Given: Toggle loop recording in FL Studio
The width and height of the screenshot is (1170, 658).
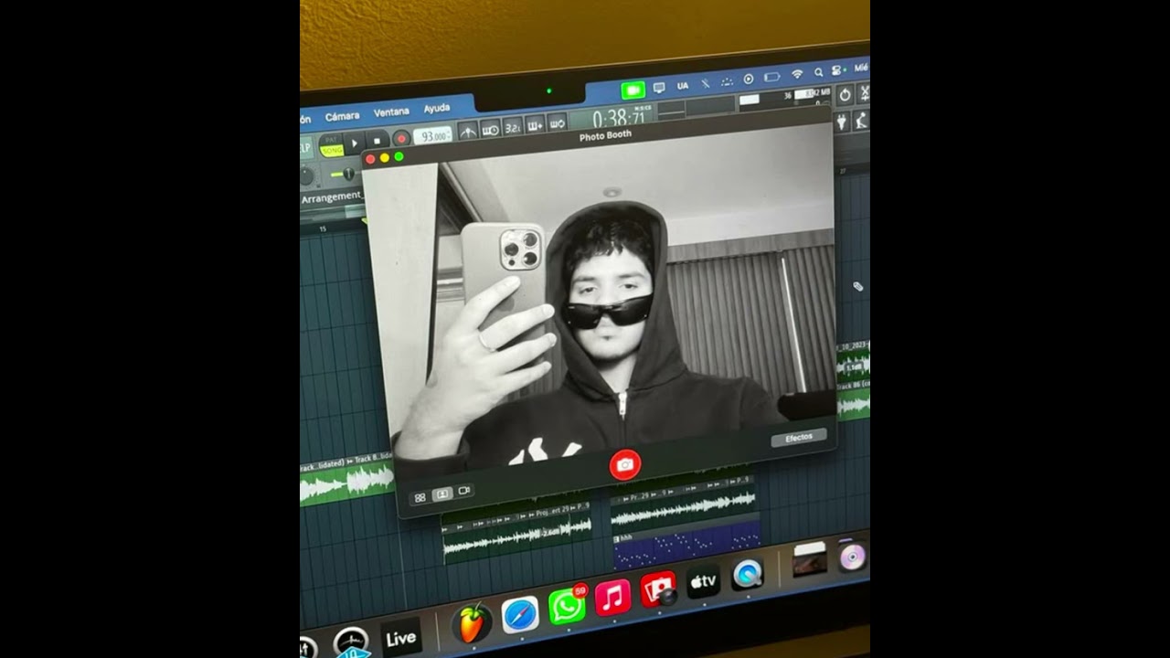Looking at the screenshot, I should coord(557,122).
